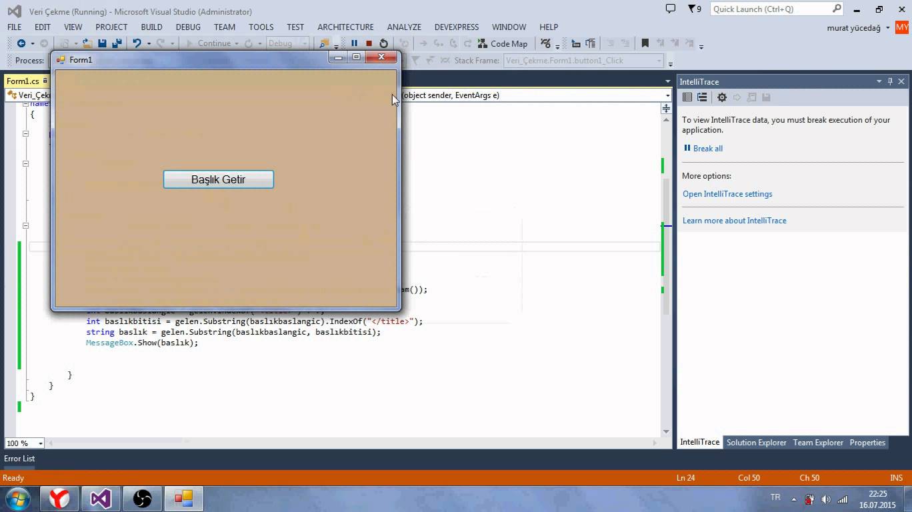This screenshot has height=512, width=912.
Task: Pause debugging with Break All icon
Action: (x=354, y=43)
